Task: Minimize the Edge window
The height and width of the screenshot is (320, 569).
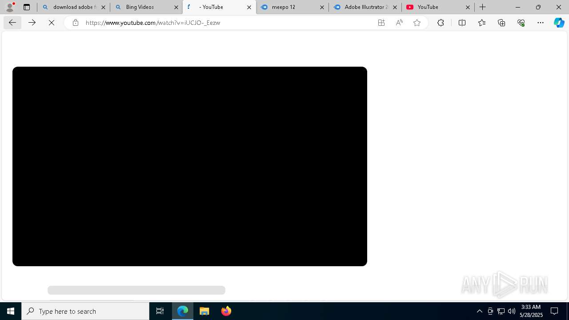Action: click(518, 7)
